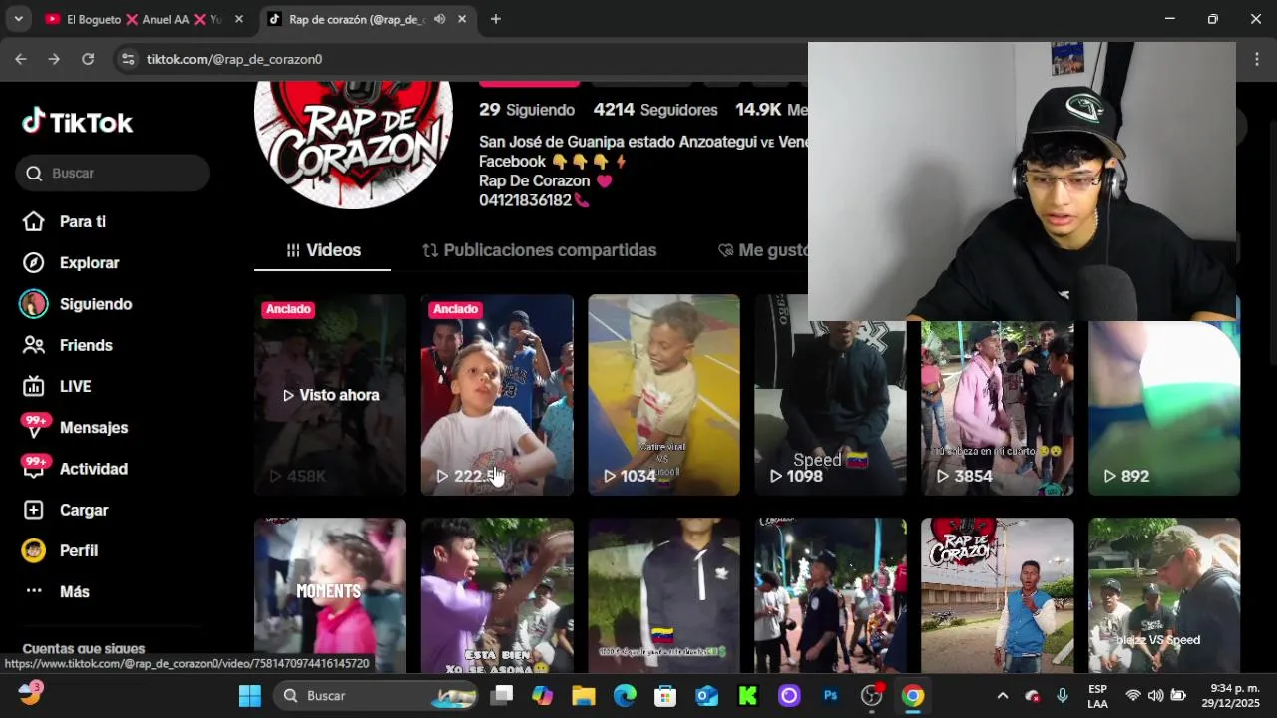Go forward in Chrome
The image size is (1277, 718).
coord(54,59)
